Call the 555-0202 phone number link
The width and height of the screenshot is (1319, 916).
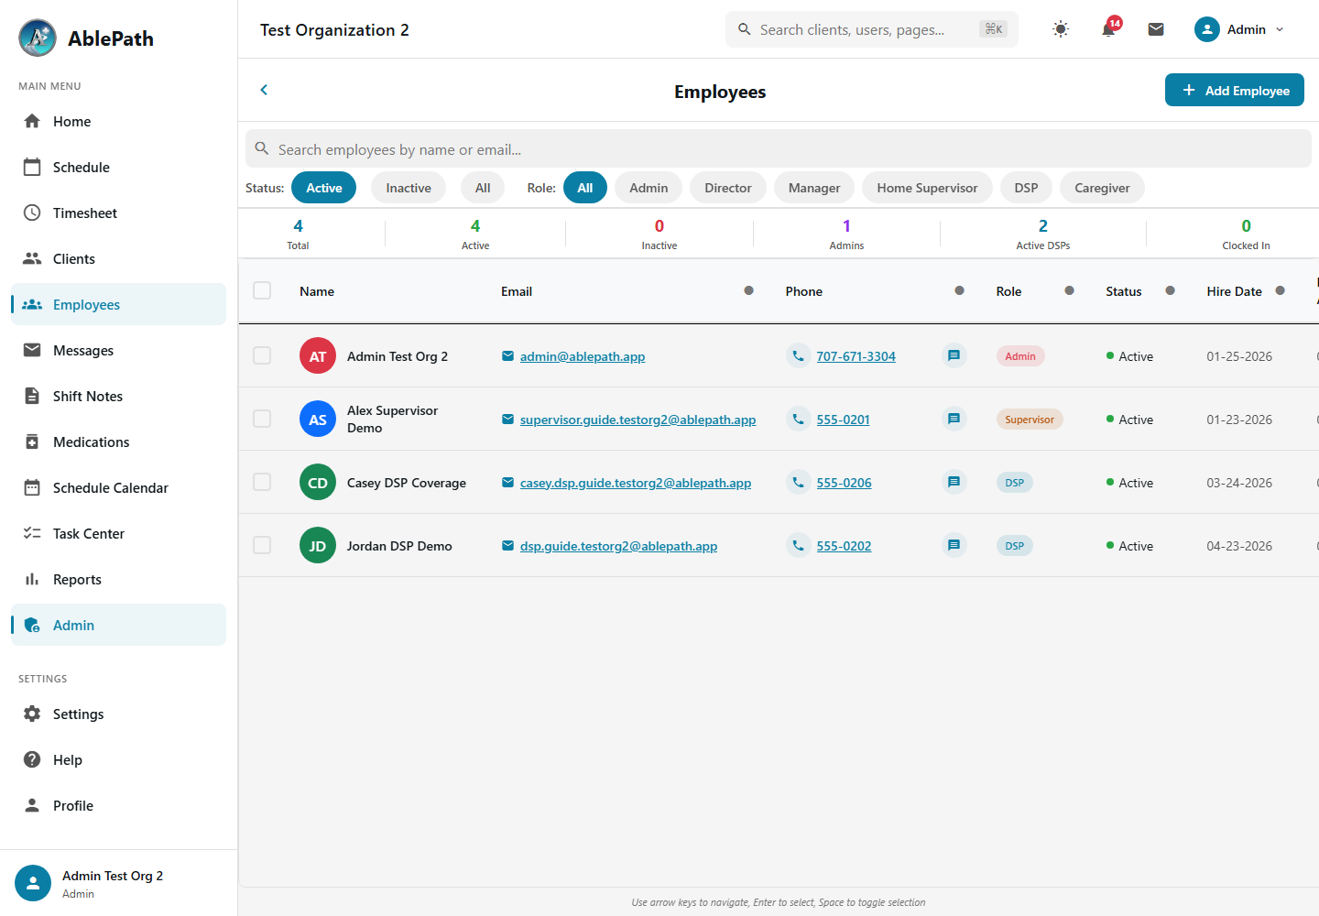tap(844, 546)
